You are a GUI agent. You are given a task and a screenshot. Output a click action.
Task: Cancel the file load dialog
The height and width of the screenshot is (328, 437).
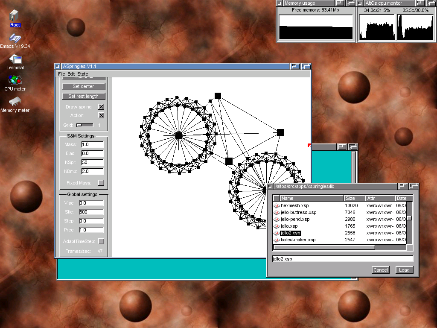[x=380, y=270]
